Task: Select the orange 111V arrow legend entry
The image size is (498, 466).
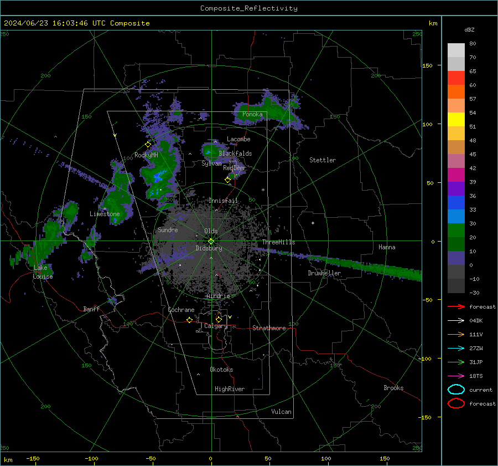Action: click(x=456, y=334)
